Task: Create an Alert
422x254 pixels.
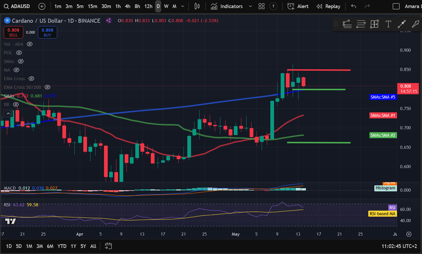Action: pos(298,6)
